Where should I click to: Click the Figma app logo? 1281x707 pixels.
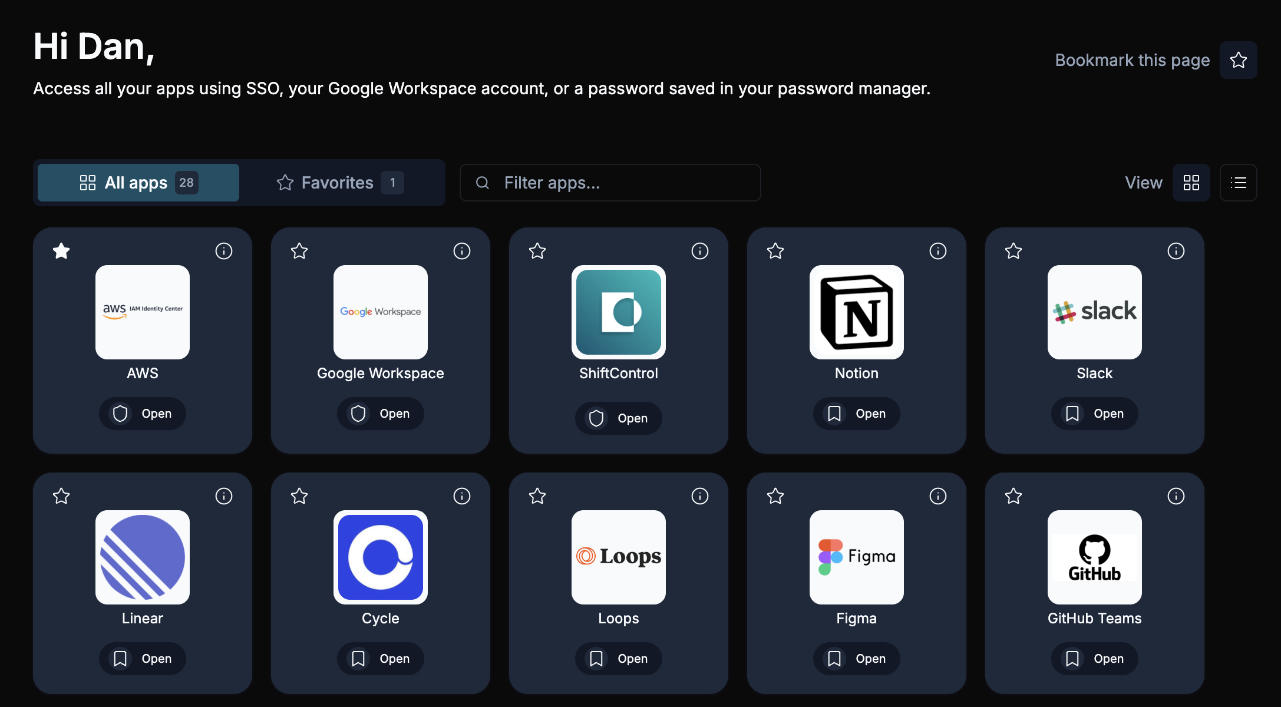coord(857,557)
